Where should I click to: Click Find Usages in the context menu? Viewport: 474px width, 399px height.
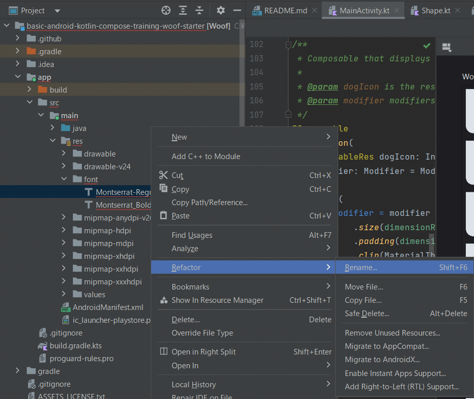click(x=192, y=235)
